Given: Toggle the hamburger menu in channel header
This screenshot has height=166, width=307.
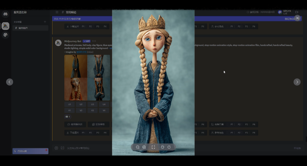Looking at the screenshot, I should click(57, 12).
